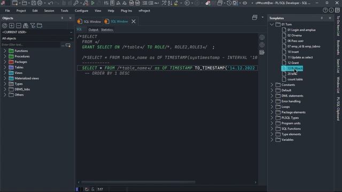342x192 pixels.
Task: Run the query with green Execute icon
Action: tap(92, 3)
